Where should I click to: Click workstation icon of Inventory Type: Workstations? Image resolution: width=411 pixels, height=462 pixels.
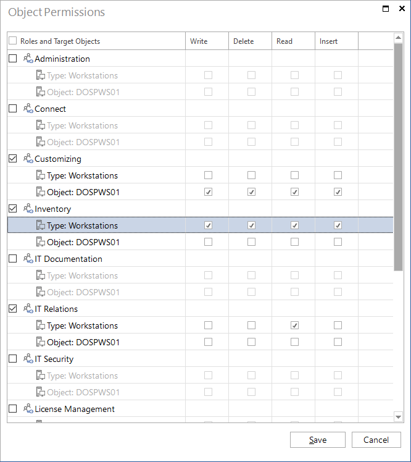point(41,225)
